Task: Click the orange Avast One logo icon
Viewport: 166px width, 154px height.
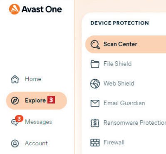Action: (15, 9)
